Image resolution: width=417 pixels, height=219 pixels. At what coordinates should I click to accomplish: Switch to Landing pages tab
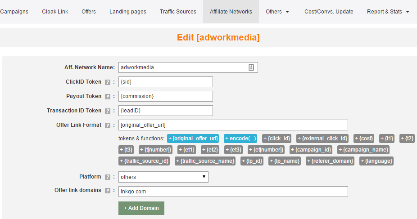pos(128,12)
